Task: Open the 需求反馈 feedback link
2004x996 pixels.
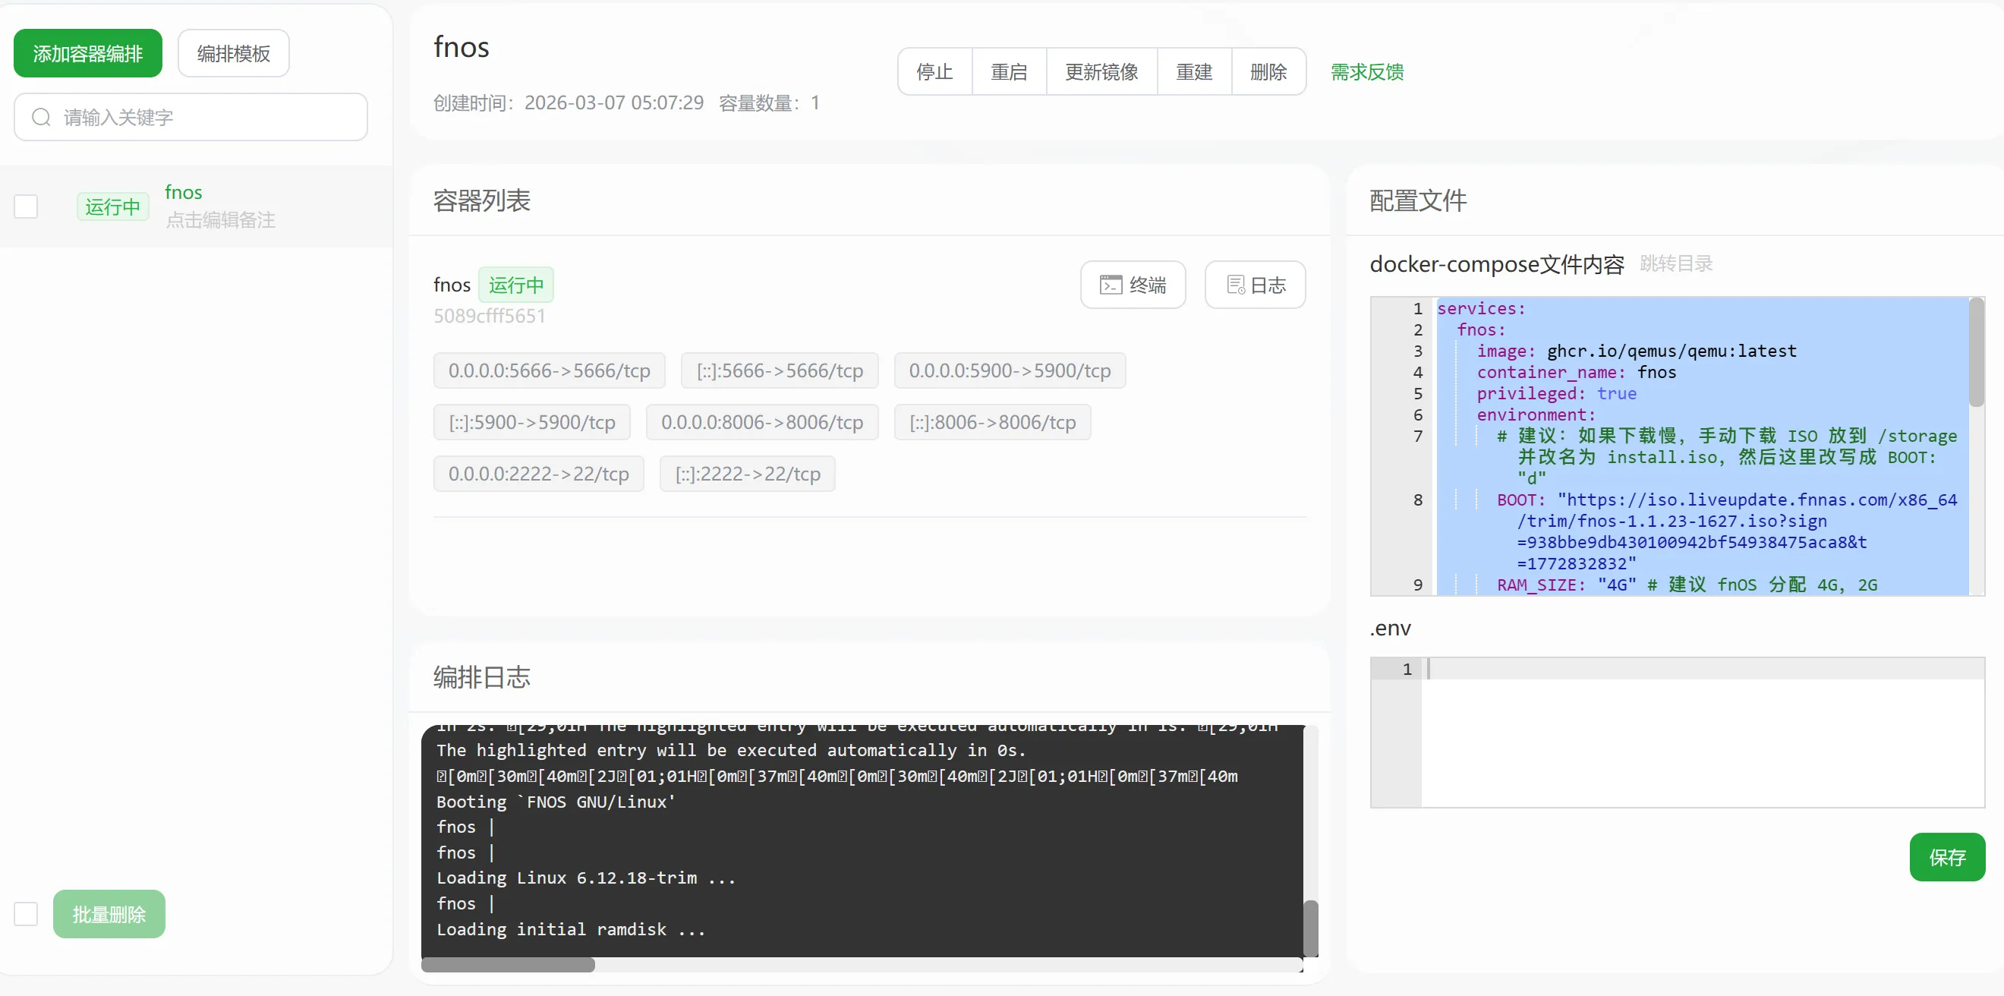Action: click(1367, 71)
